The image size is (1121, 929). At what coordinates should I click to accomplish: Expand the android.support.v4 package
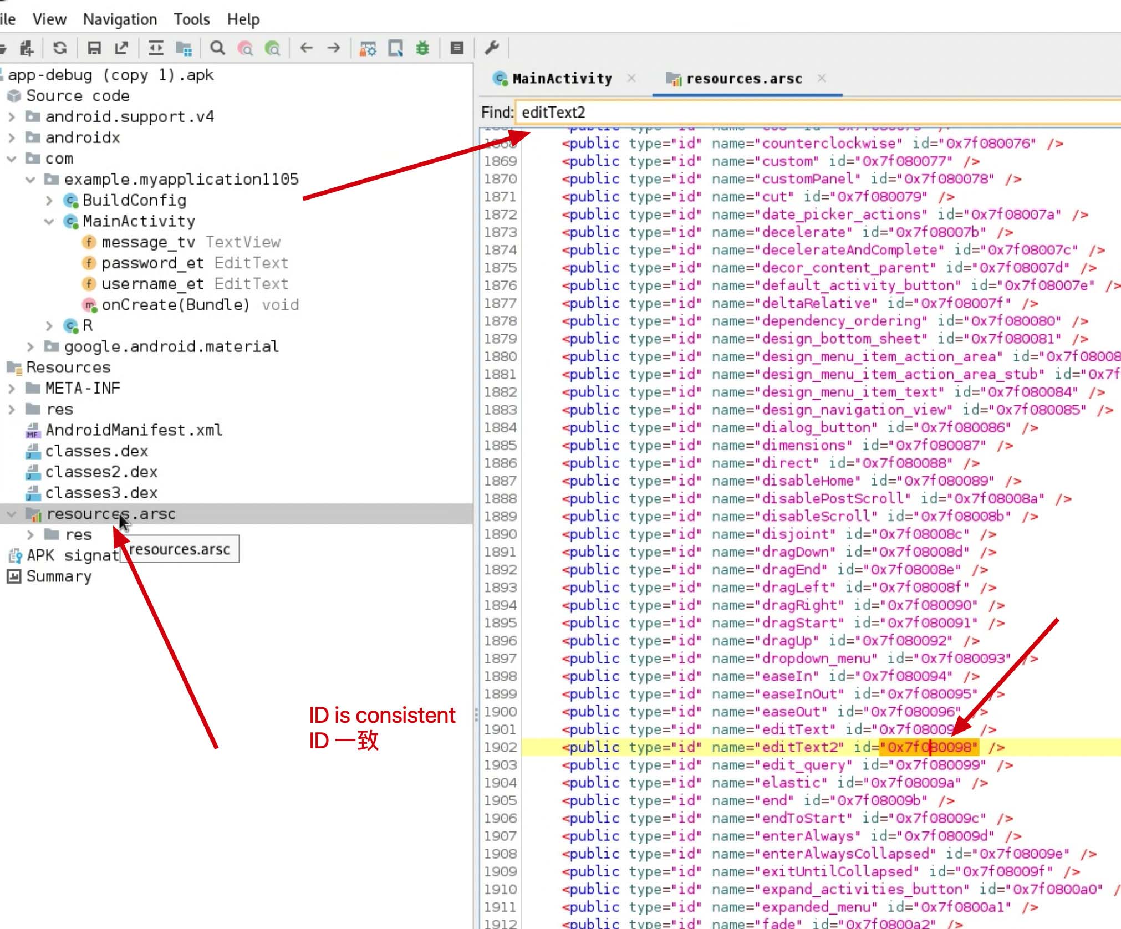[x=12, y=117]
